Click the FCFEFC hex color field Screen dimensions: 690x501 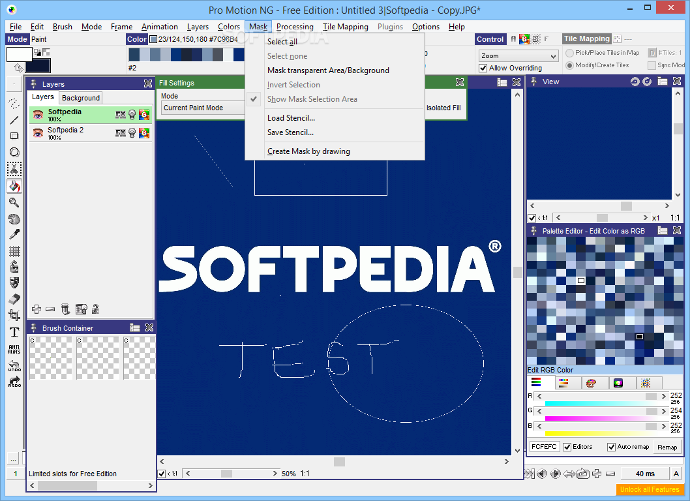[544, 447]
